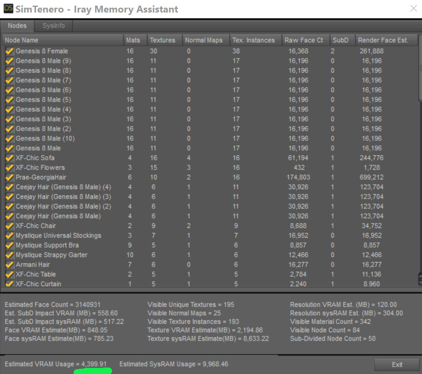Switch to the SysInfo tab
422x374 pixels.
point(53,26)
